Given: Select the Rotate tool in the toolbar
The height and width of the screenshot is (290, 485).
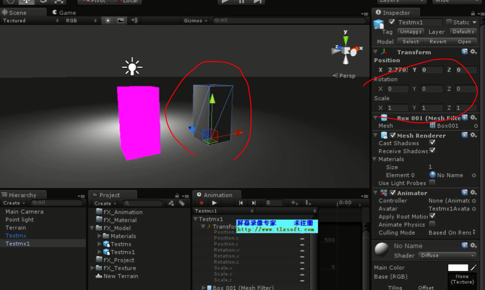Looking at the screenshot, I should [42, 2].
